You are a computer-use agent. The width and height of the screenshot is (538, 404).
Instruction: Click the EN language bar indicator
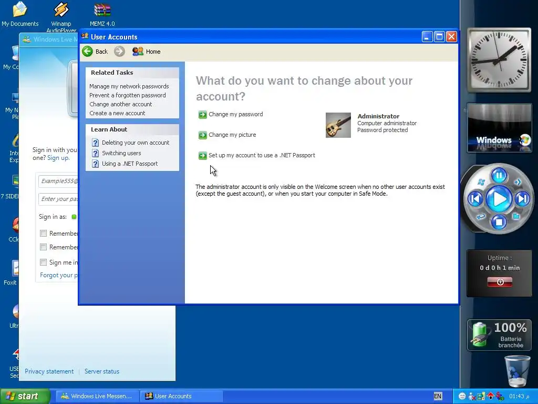point(438,396)
